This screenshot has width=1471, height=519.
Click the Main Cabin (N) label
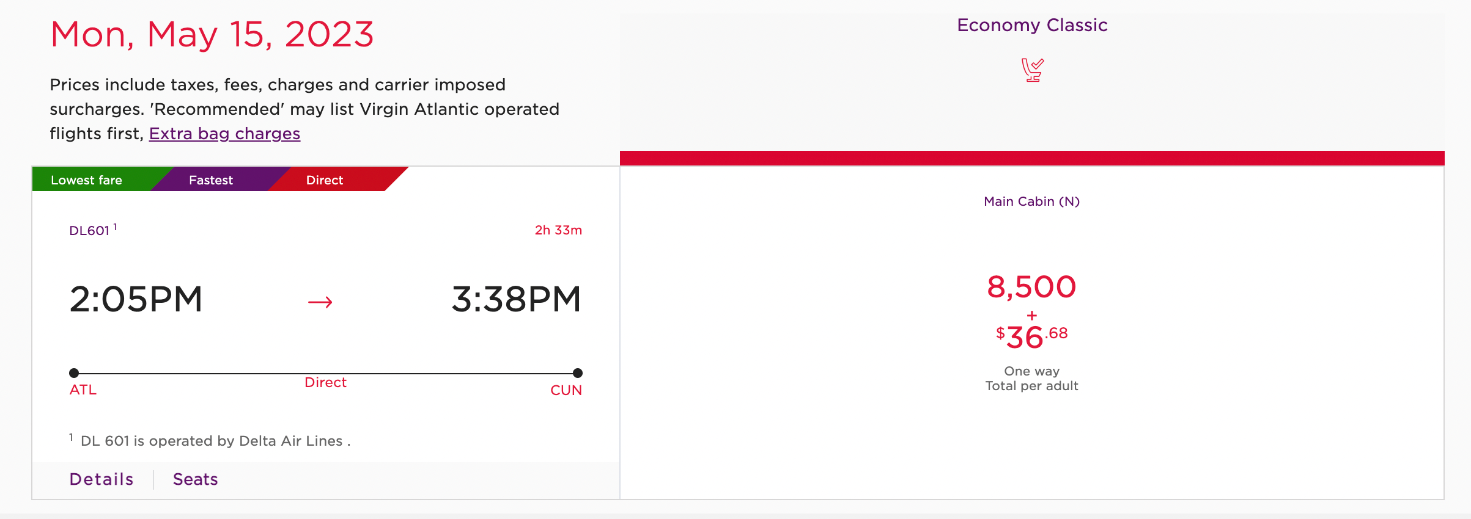[x=1031, y=201]
